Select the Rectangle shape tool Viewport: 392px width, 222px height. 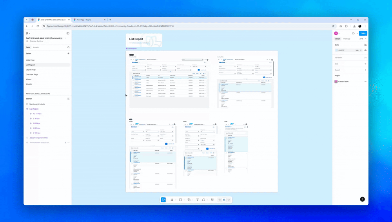[x=180, y=200]
